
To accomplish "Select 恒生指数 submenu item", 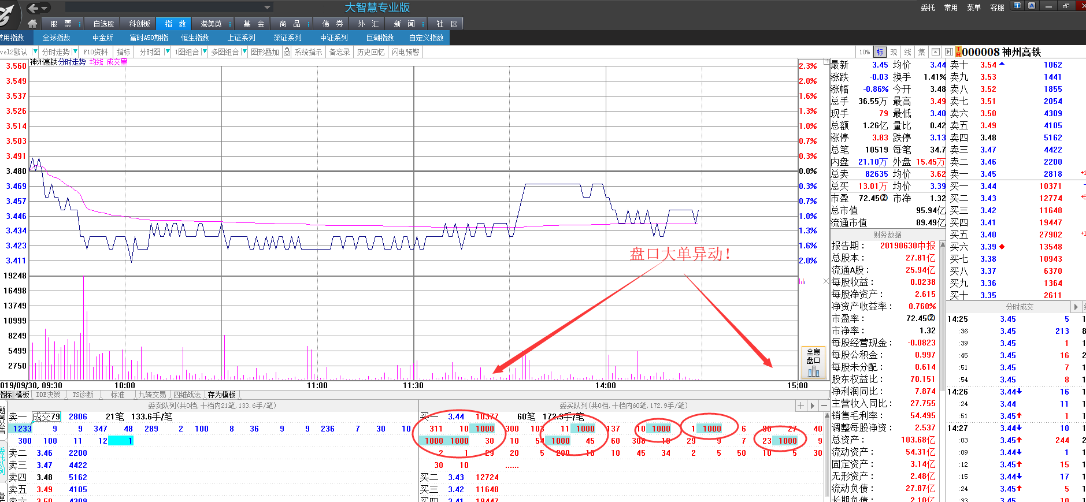I will click(195, 38).
